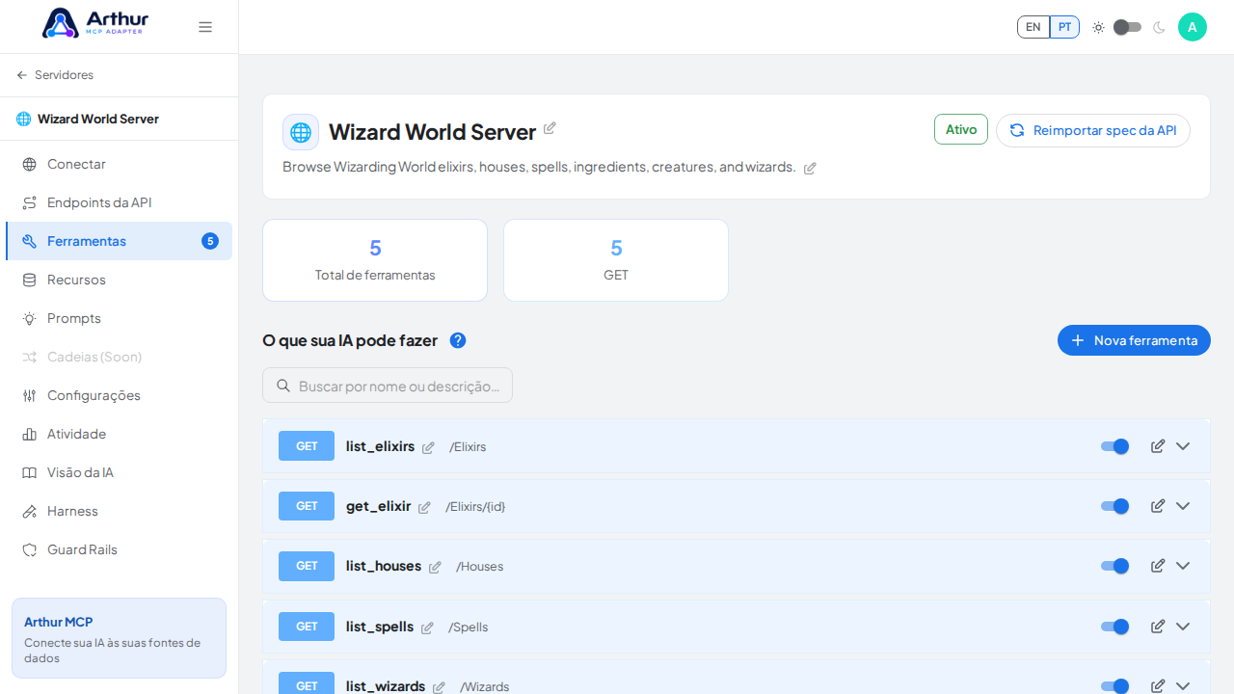
Task: Rename the list_spells tool with the small pencil
Action: tap(427, 627)
